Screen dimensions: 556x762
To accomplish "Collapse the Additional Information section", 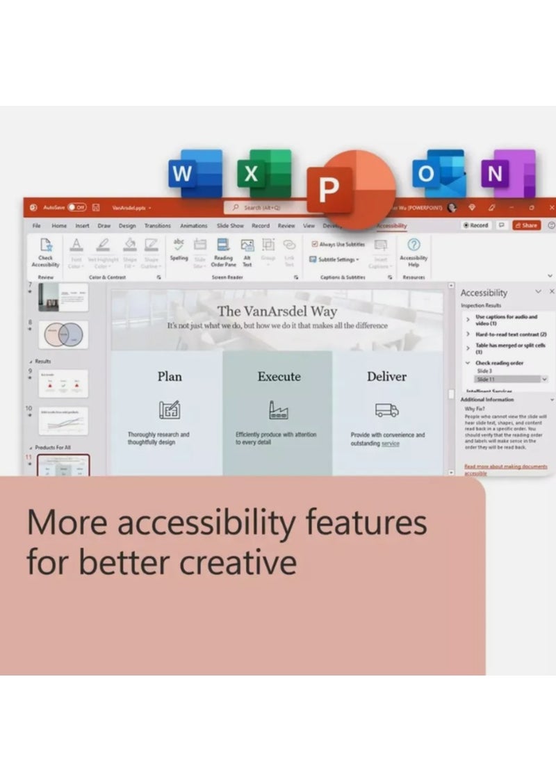I will pyautogui.click(x=552, y=400).
